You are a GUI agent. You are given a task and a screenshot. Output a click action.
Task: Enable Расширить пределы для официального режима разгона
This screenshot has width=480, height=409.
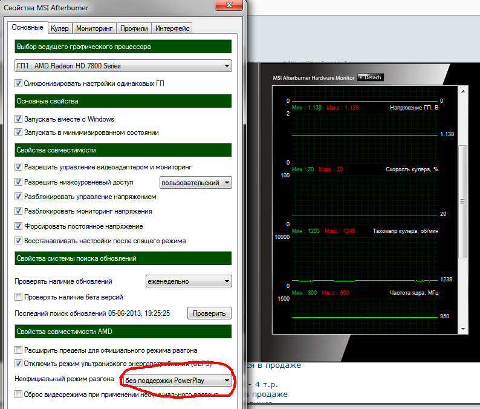point(18,350)
